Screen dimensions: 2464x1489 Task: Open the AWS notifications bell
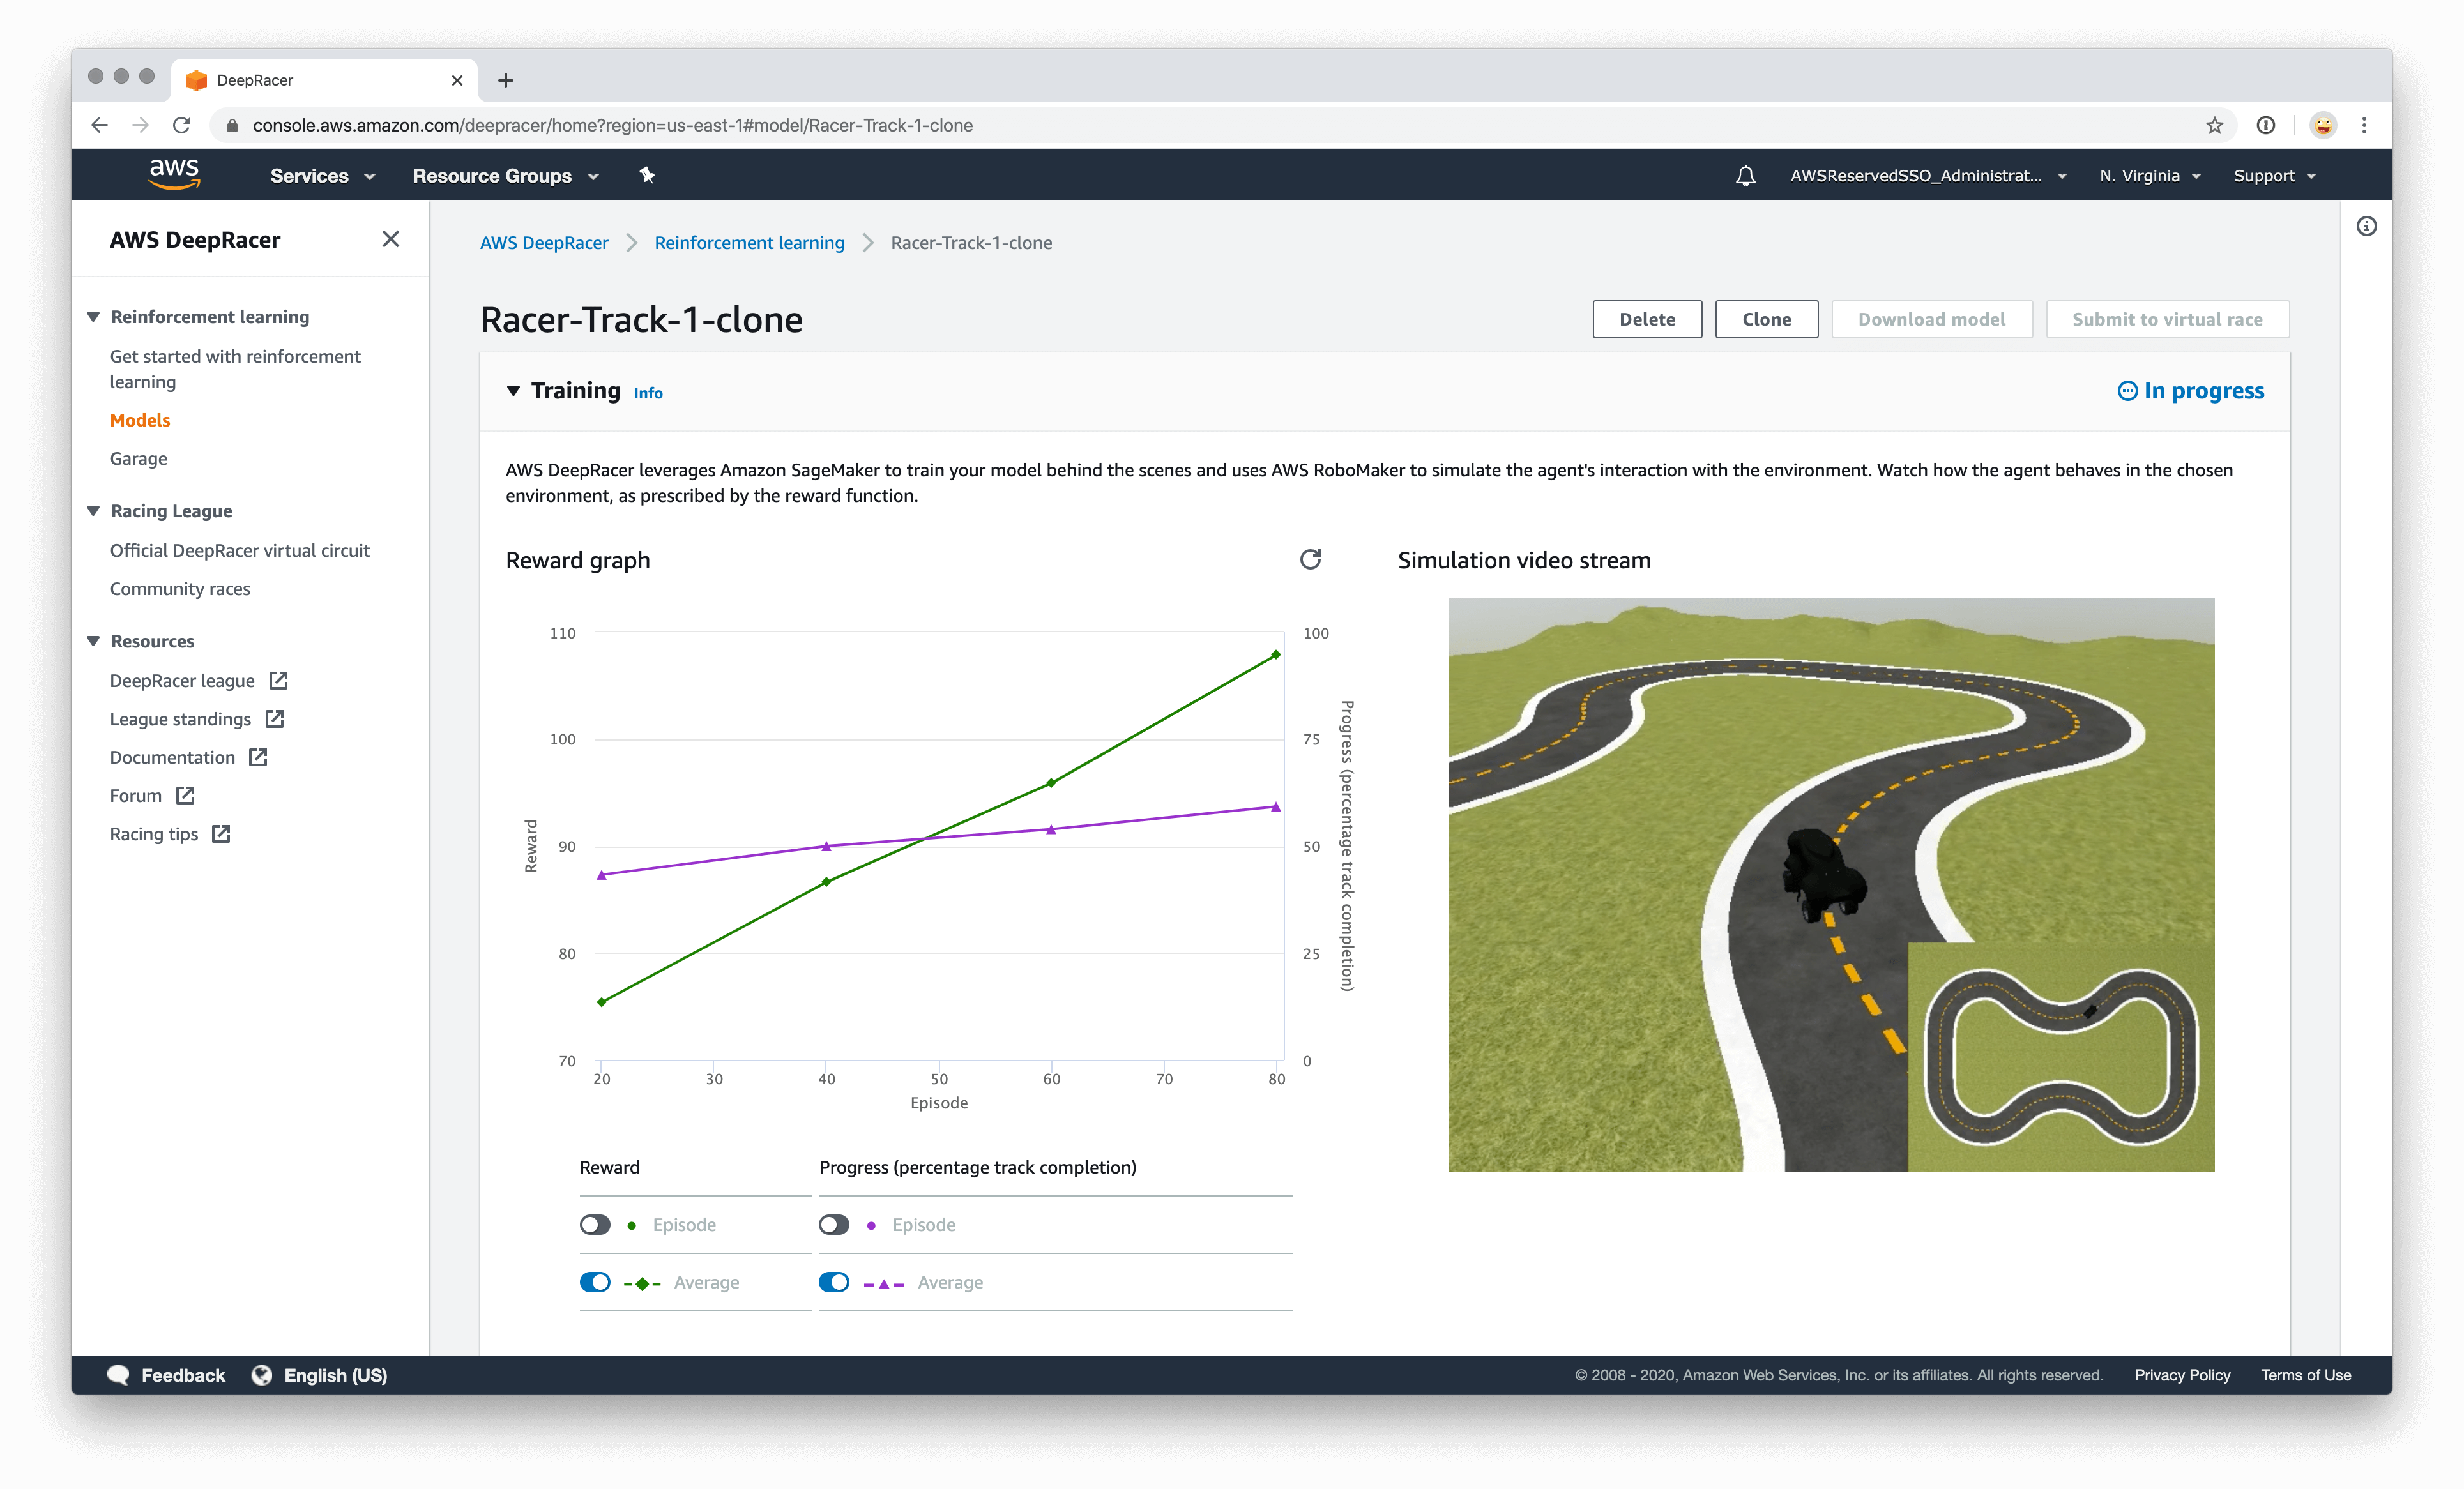point(1745,176)
